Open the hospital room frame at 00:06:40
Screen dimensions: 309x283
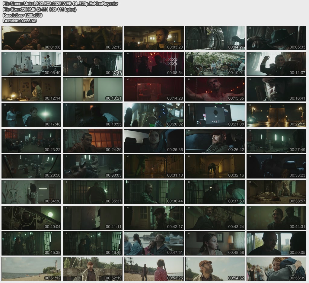coord(31,64)
